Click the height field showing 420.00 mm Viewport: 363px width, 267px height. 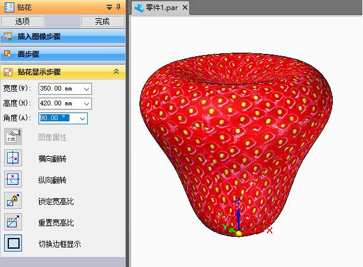click(65, 104)
